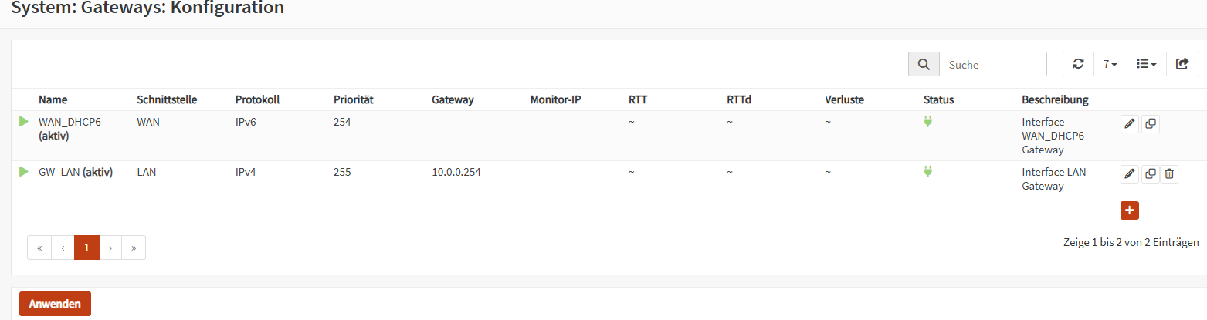
Task: Clone the GW_LAN gateway
Action: (x=1150, y=174)
